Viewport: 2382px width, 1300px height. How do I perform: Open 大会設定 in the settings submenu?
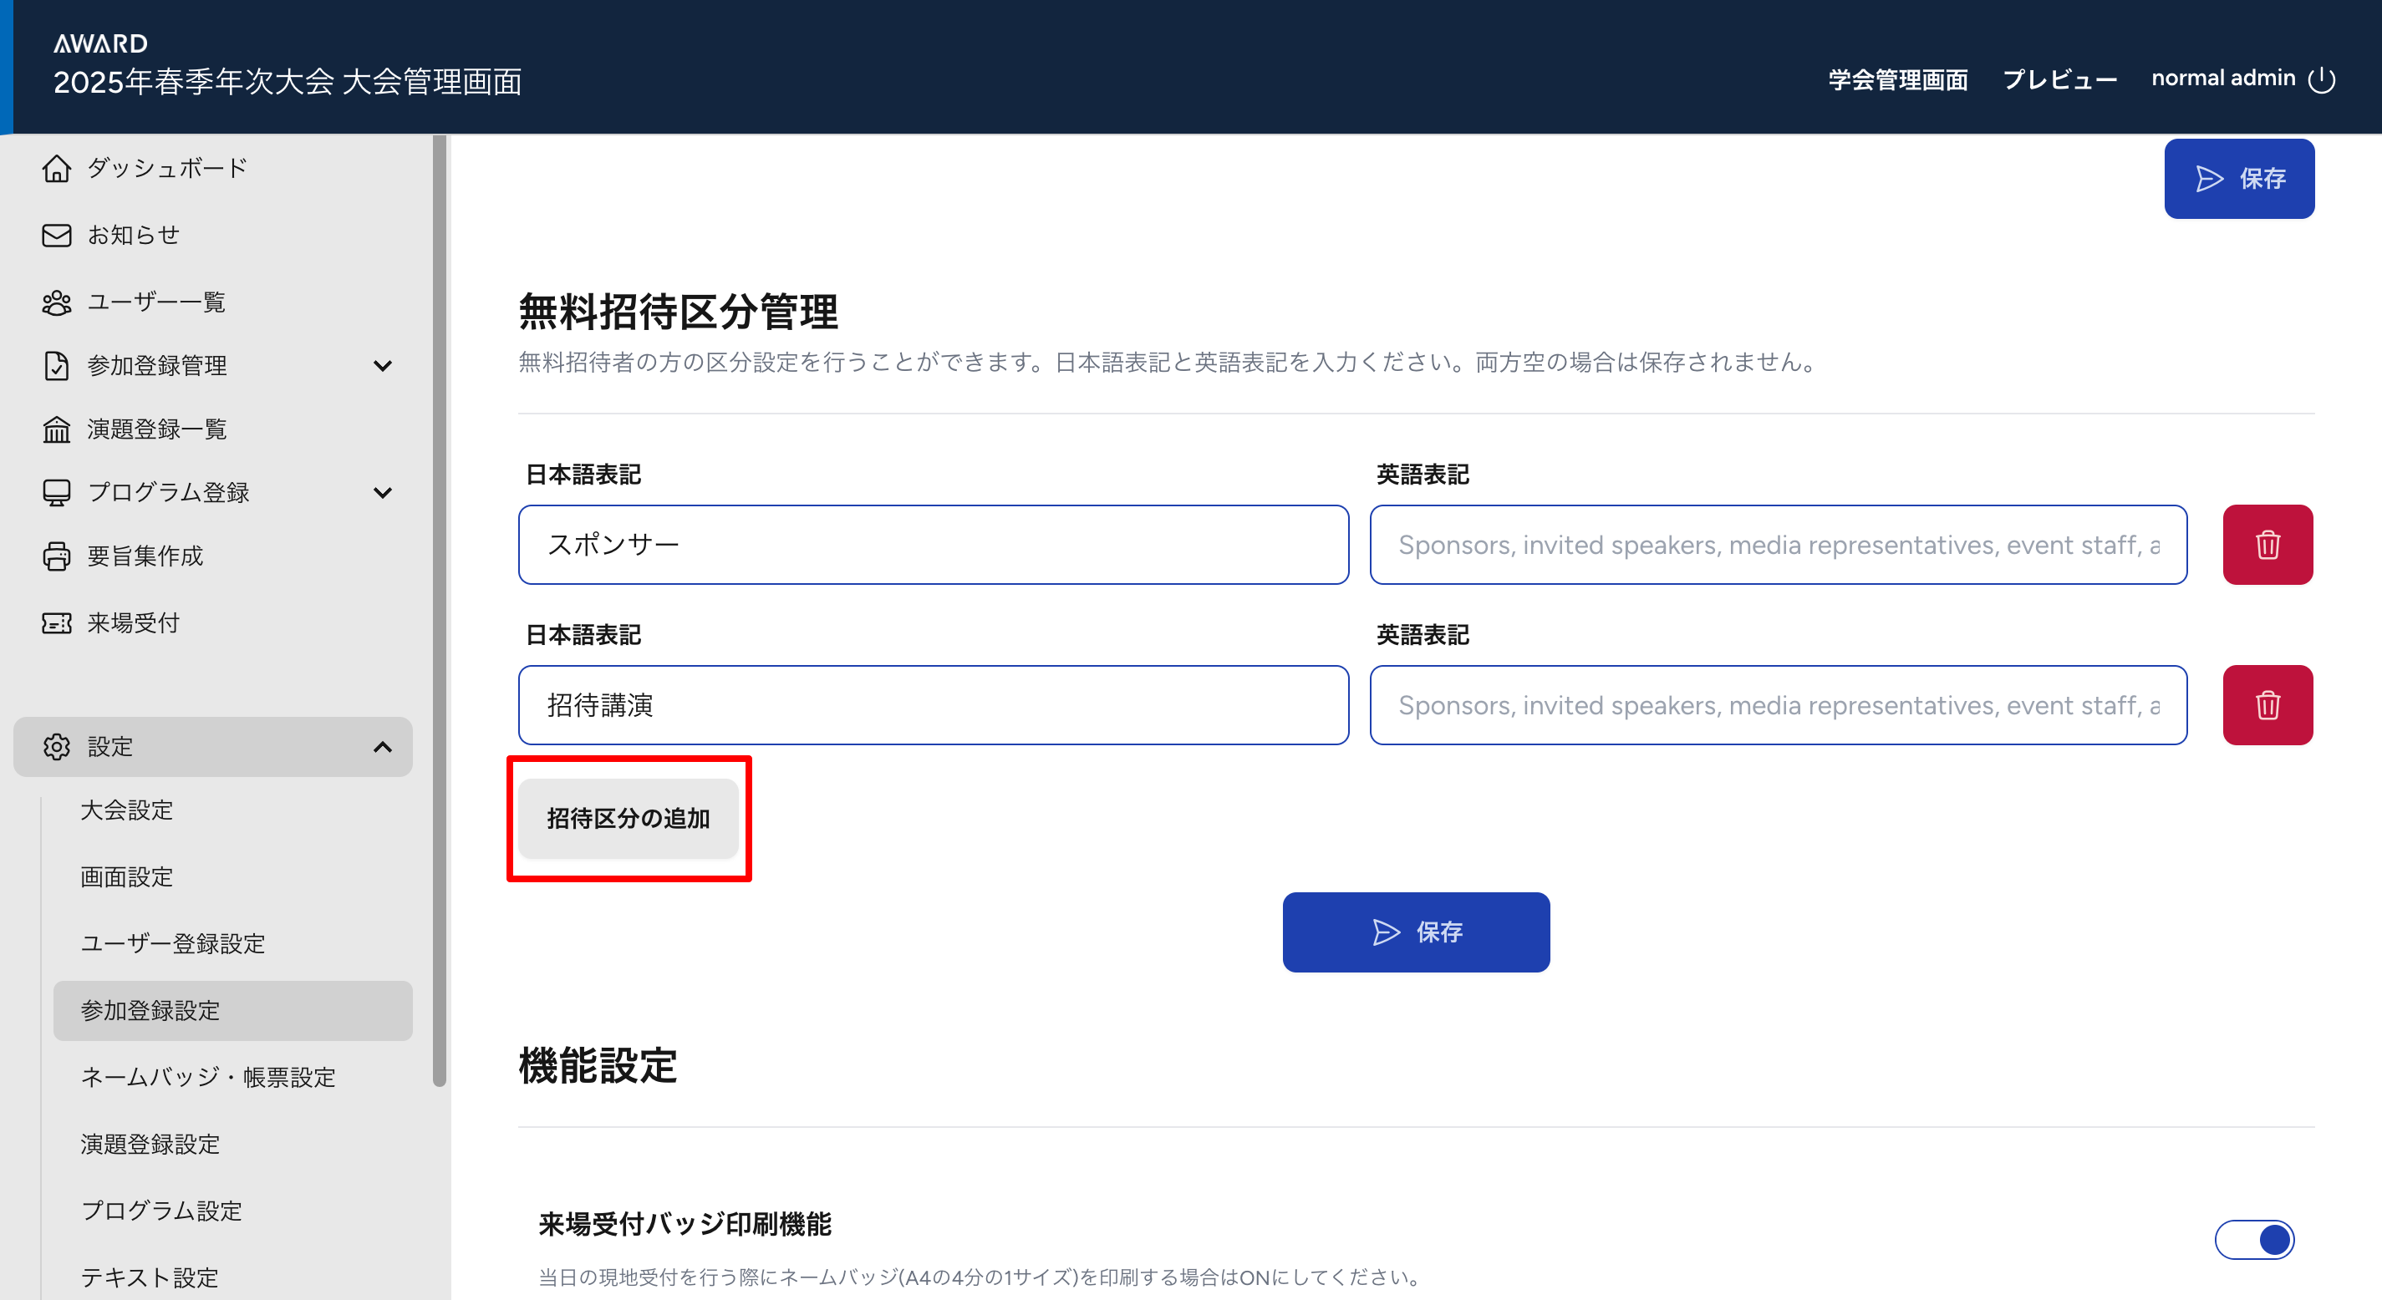[x=127, y=810]
